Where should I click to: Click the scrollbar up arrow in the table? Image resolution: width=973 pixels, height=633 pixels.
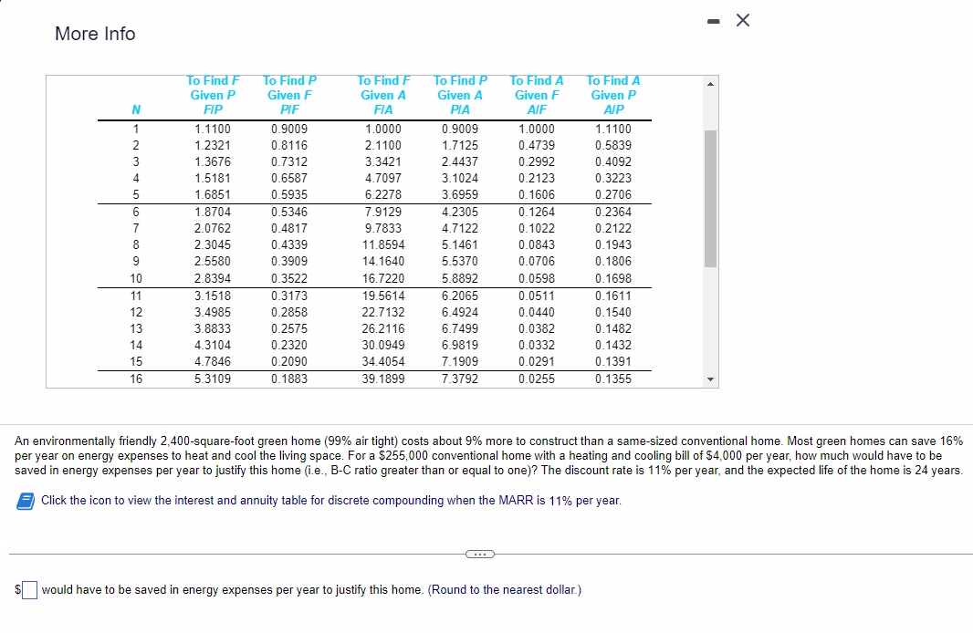pyautogui.click(x=710, y=83)
